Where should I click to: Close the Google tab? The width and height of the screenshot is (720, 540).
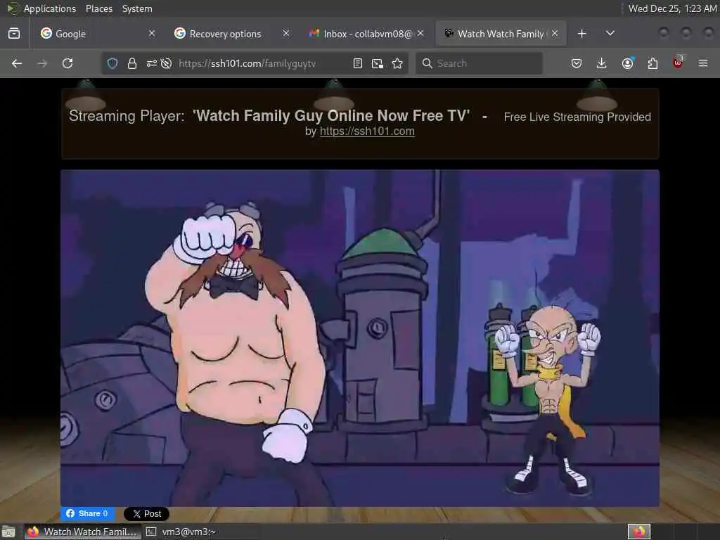152,34
